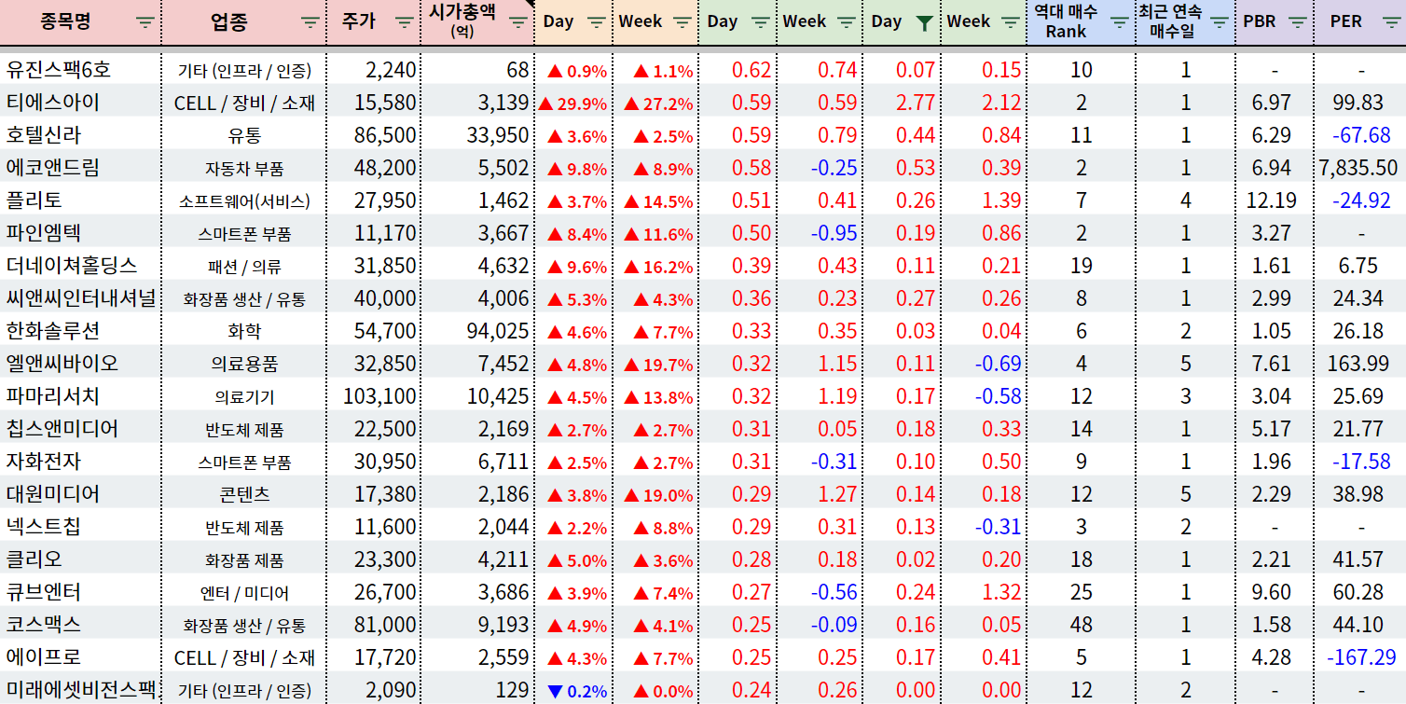The image size is (1406, 704).
Task: Select the 대원미디어 stock name cell
Action: coord(81,494)
